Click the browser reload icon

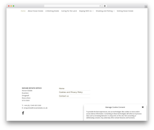pos(100,6)
